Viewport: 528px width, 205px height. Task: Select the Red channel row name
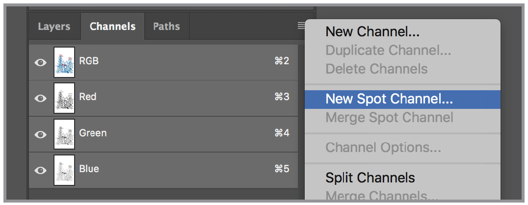(88, 97)
